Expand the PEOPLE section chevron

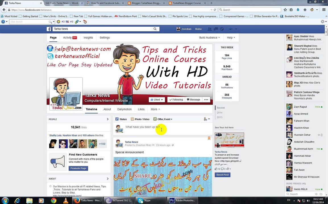point(107,119)
